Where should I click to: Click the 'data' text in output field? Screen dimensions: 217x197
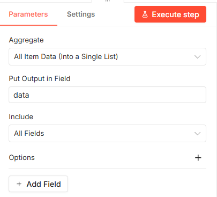pos(21,95)
